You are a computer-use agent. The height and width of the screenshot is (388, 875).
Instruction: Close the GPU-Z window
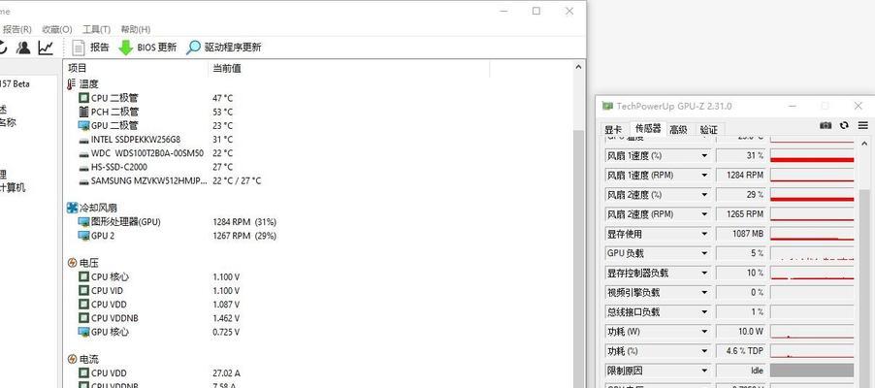tap(859, 106)
